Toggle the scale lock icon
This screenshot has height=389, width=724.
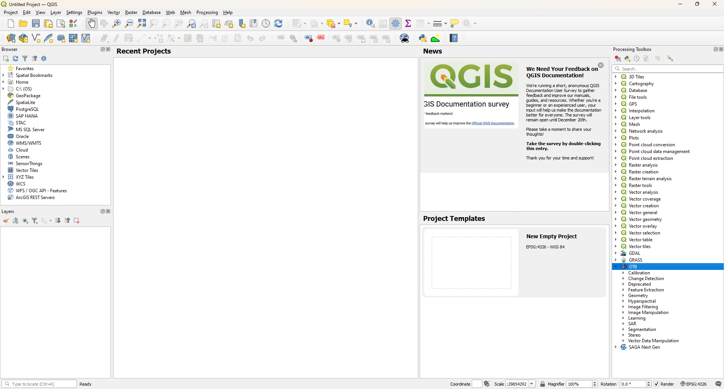click(x=543, y=384)
